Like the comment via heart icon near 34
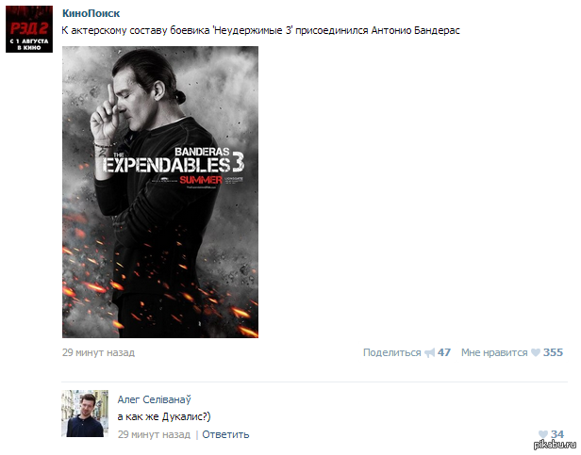This screenshot has height=455, width=581. point(543,434)
